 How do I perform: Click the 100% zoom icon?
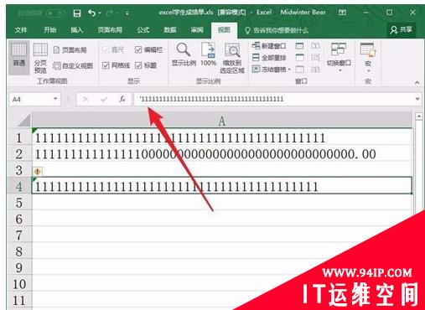(x=208, y=50)
